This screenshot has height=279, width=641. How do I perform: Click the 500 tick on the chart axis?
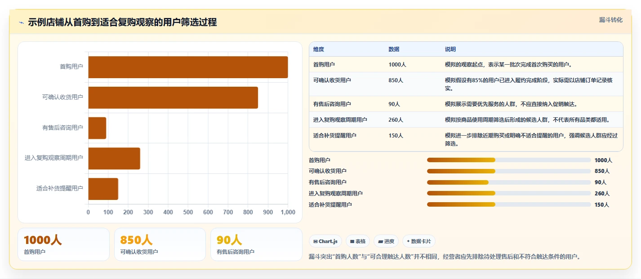[188, 212]
